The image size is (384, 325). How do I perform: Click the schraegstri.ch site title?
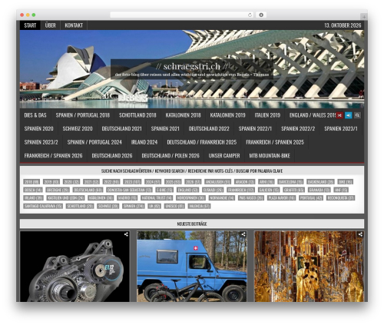pos(192,66)
